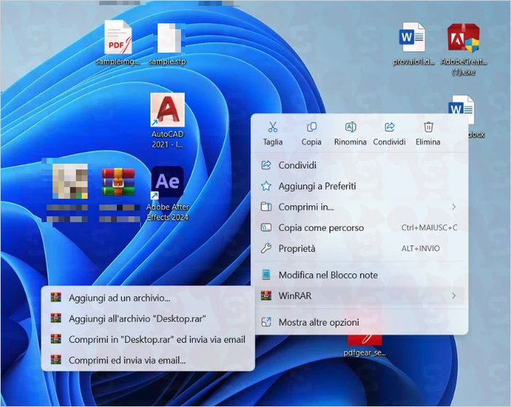Click the Rinomina icon
The width and height of the screenshot is (511, 407).
tap(350, 128)
